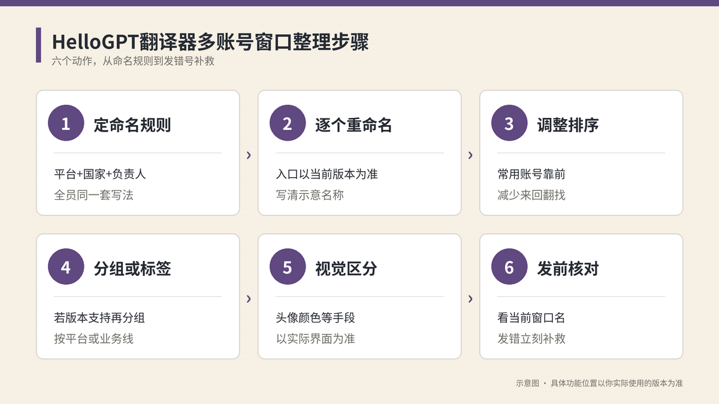This screenshot has height=404, width=719.
Task: Click the line 平台+国家+负责人
Action: [x=100, y=174]
